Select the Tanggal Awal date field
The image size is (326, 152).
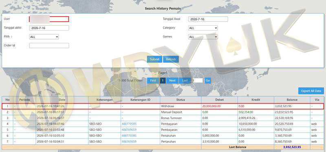(x=208, y=19)
